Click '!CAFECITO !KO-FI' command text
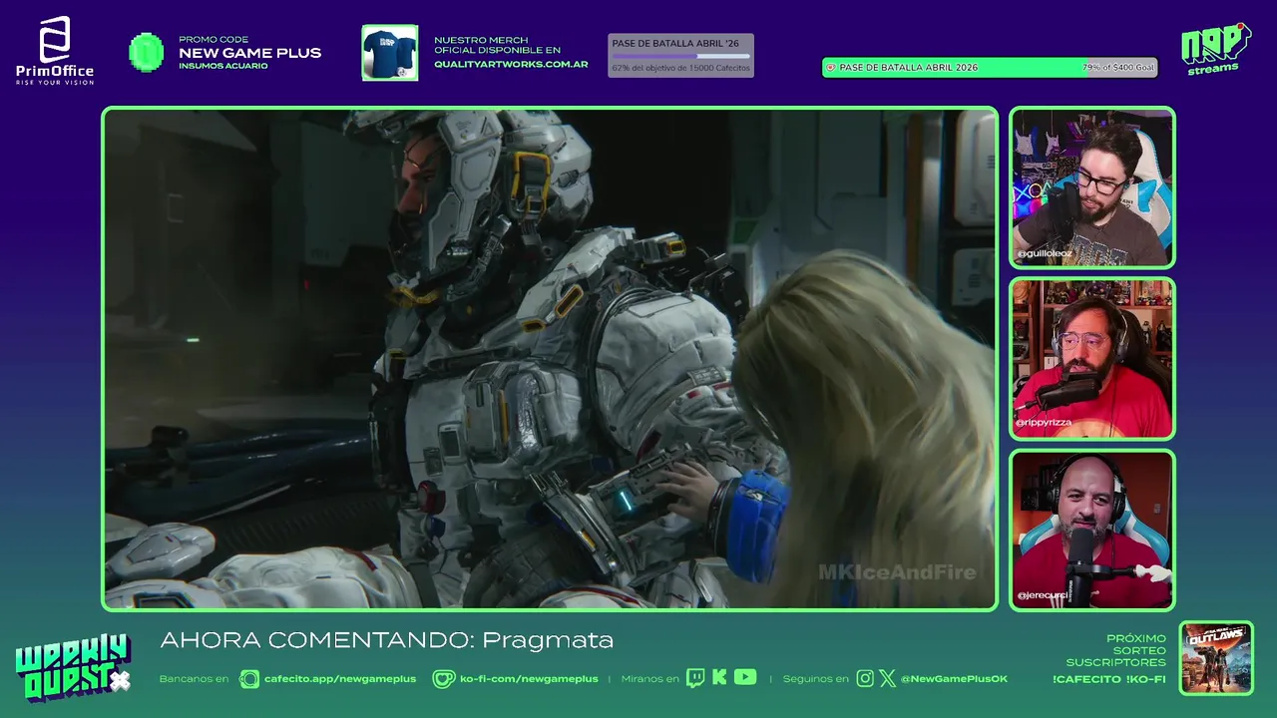Viewport: 1277px width, 718px height. point(1108,679)
